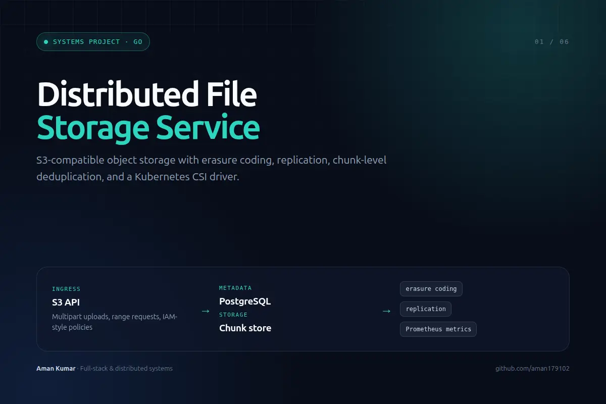Select the 01 / 06 slide counter
This screenshot has height=404, width=606.
(552, 42)
